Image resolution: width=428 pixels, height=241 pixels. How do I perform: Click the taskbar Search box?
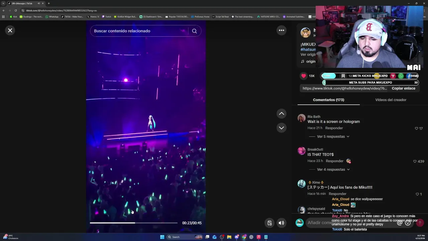click(185, 237)
